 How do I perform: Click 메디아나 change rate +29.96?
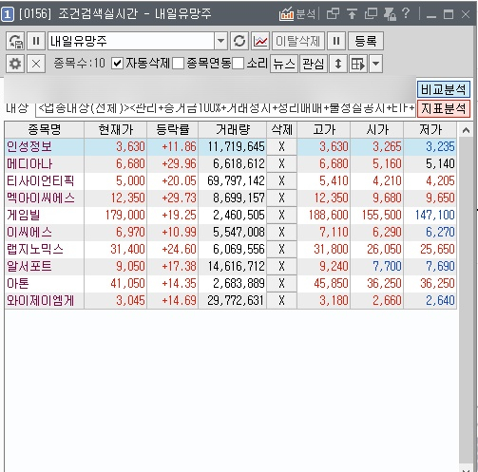coord(179,163)
